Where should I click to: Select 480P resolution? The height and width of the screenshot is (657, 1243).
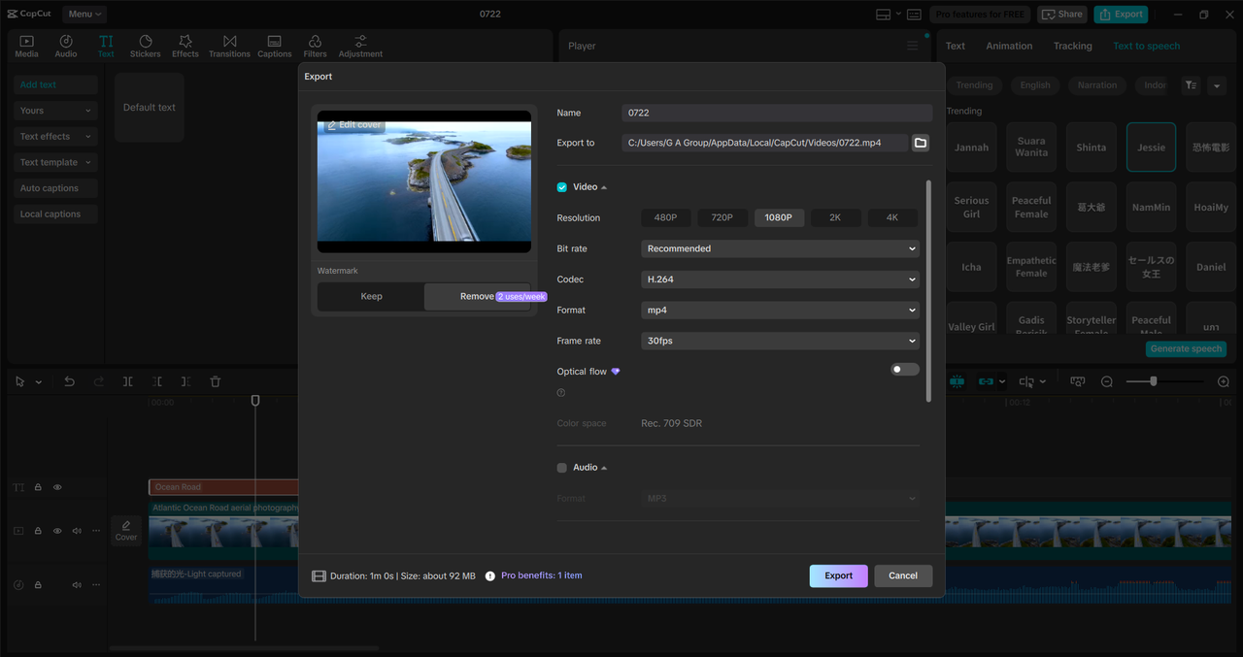coord(665,217)
